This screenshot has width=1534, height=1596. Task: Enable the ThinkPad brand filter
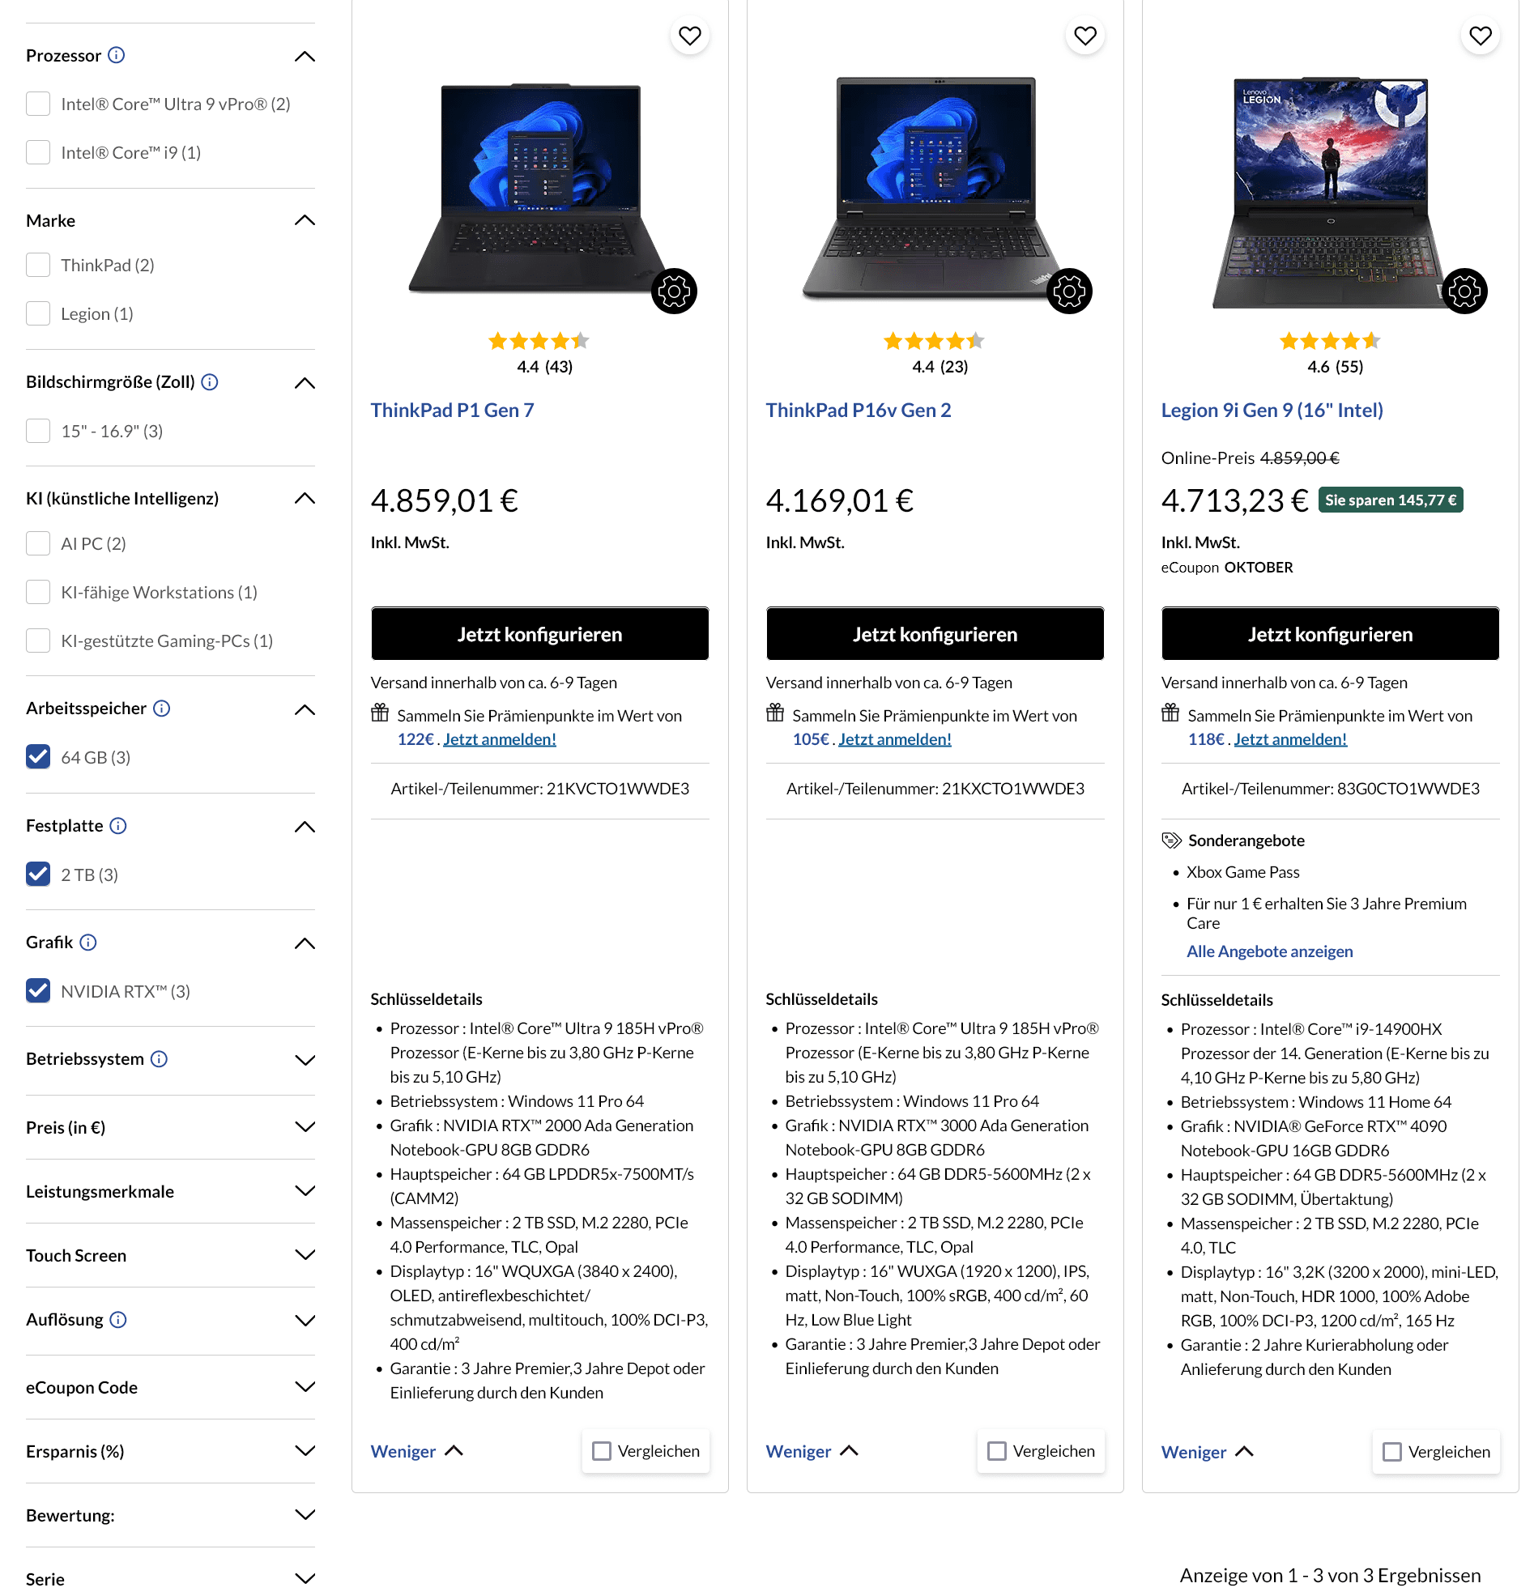coord(38,265)
